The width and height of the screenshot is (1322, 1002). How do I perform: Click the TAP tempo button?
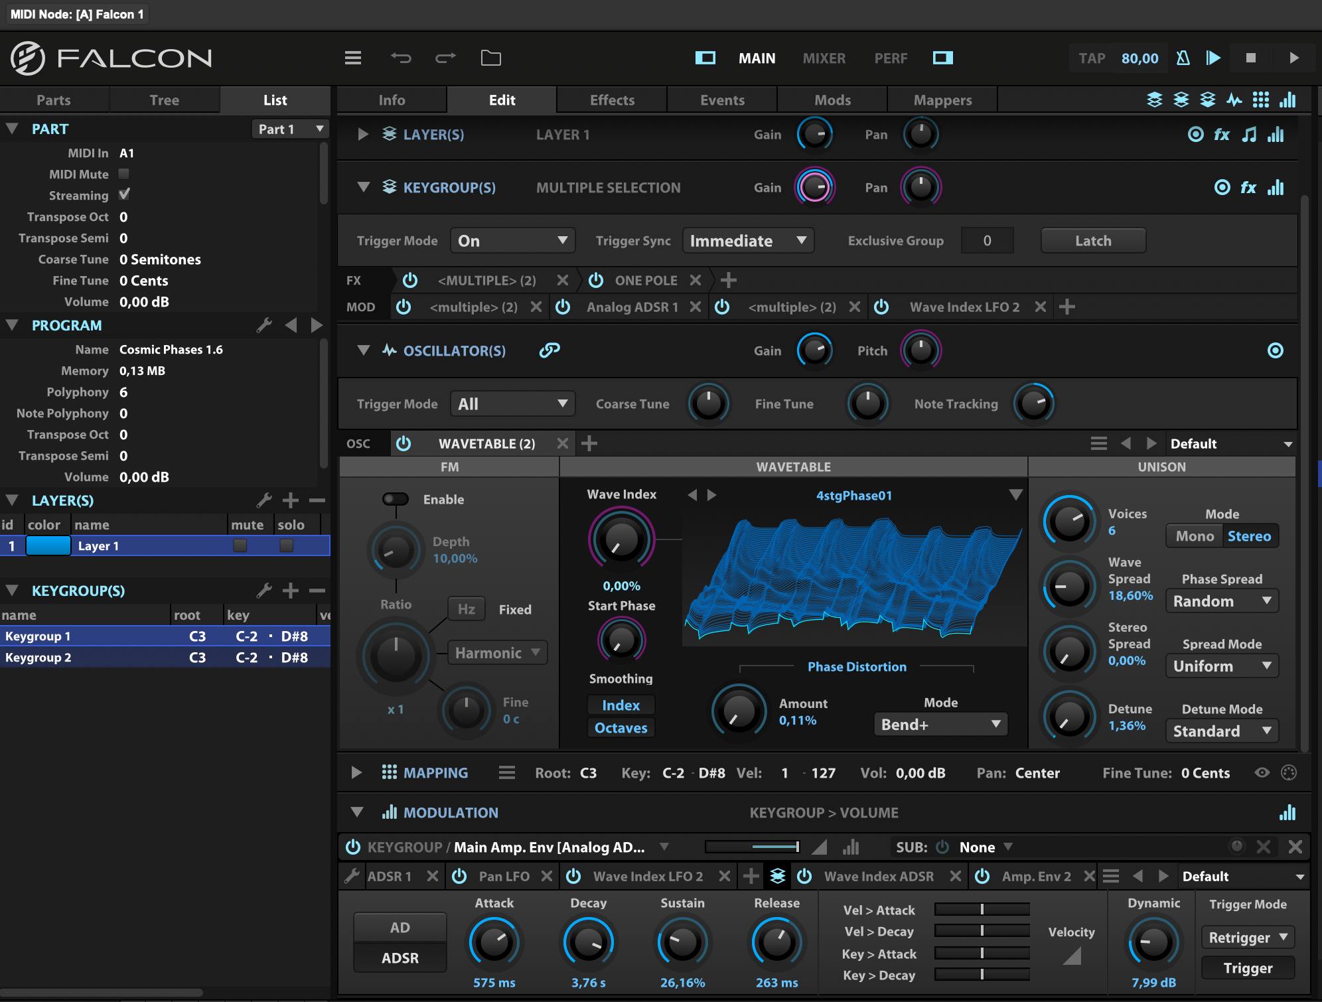pos(1092,58)
